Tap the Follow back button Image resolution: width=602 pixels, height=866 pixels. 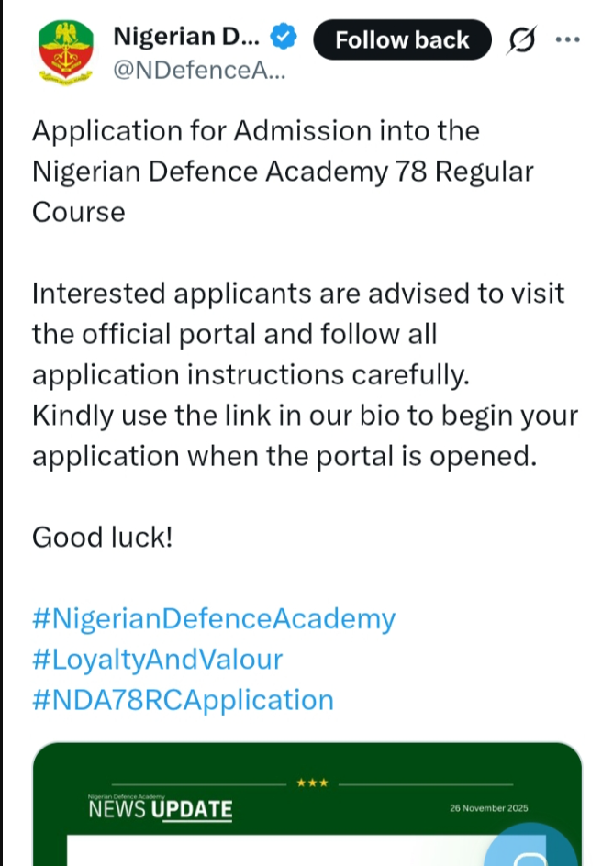point(402,39)
